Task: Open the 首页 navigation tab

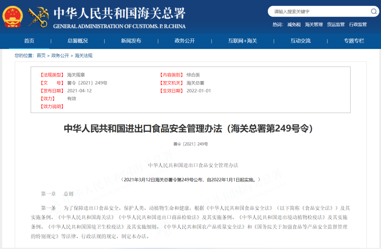Action: click(29, 41)
